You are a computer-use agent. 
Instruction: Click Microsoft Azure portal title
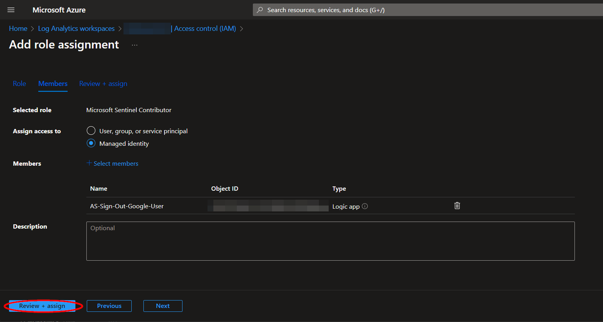59,10
